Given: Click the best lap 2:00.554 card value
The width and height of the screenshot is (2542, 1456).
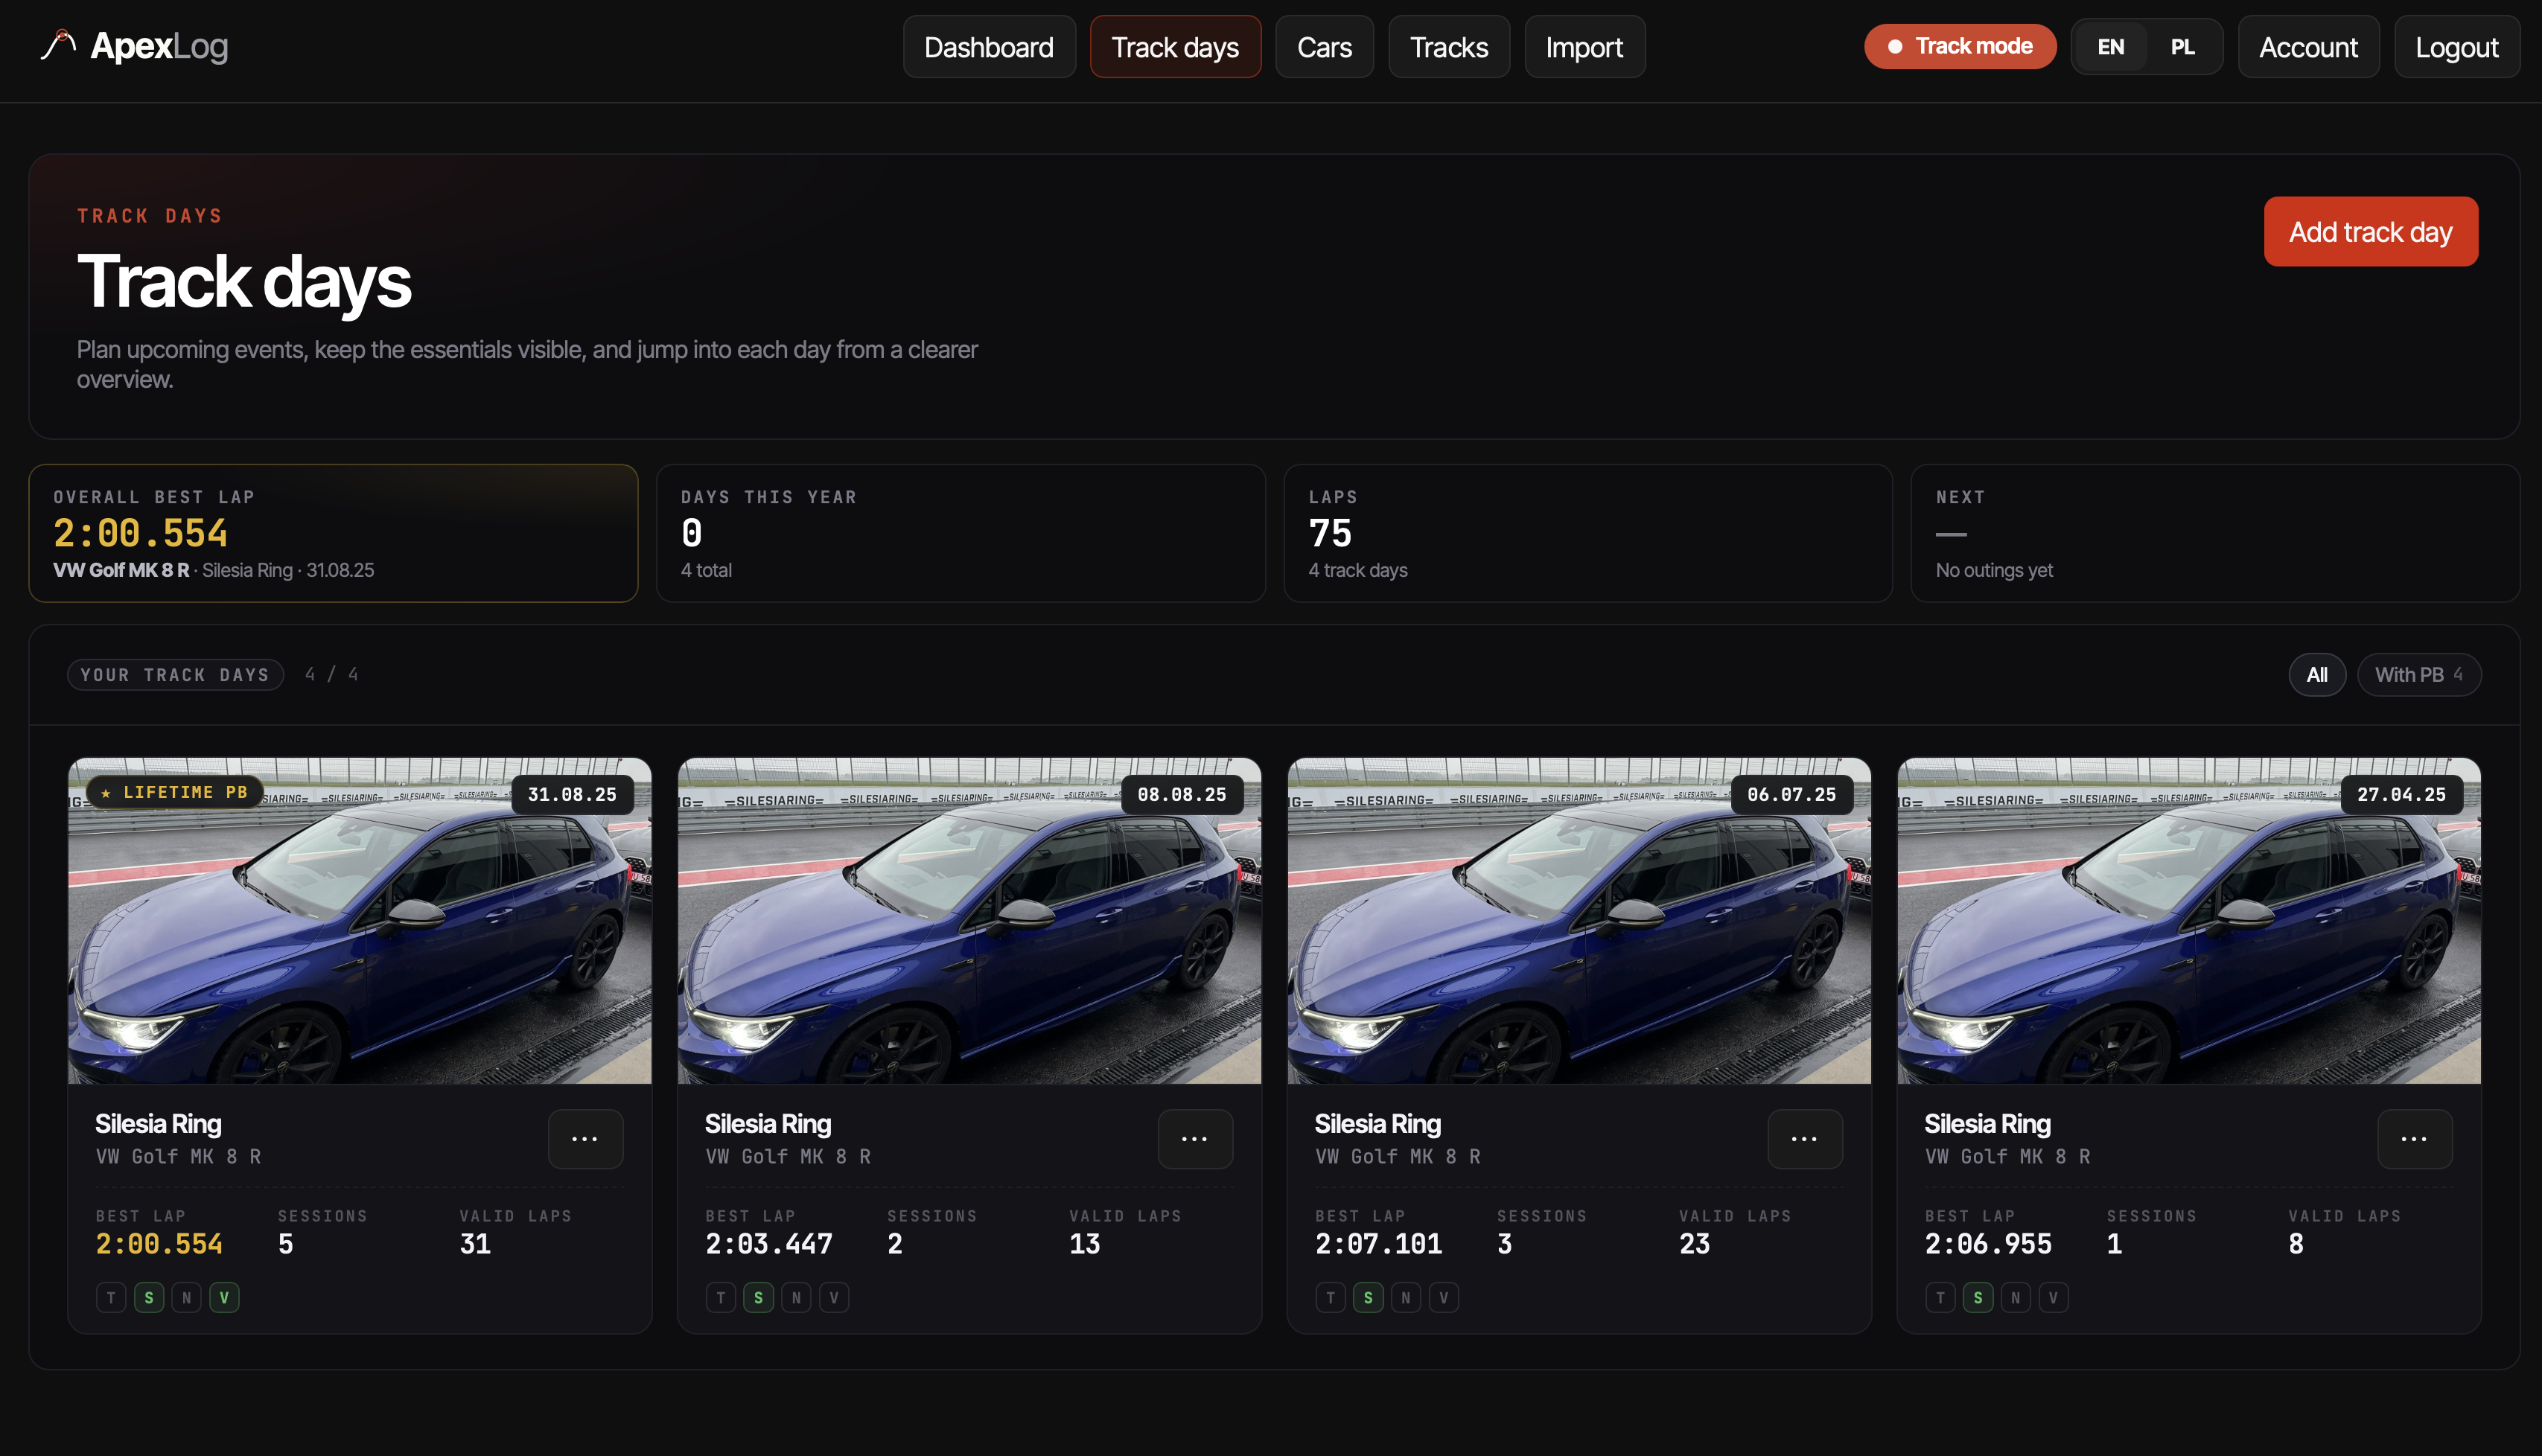Looking at the screenshot, I should [x=159, y=1244].
